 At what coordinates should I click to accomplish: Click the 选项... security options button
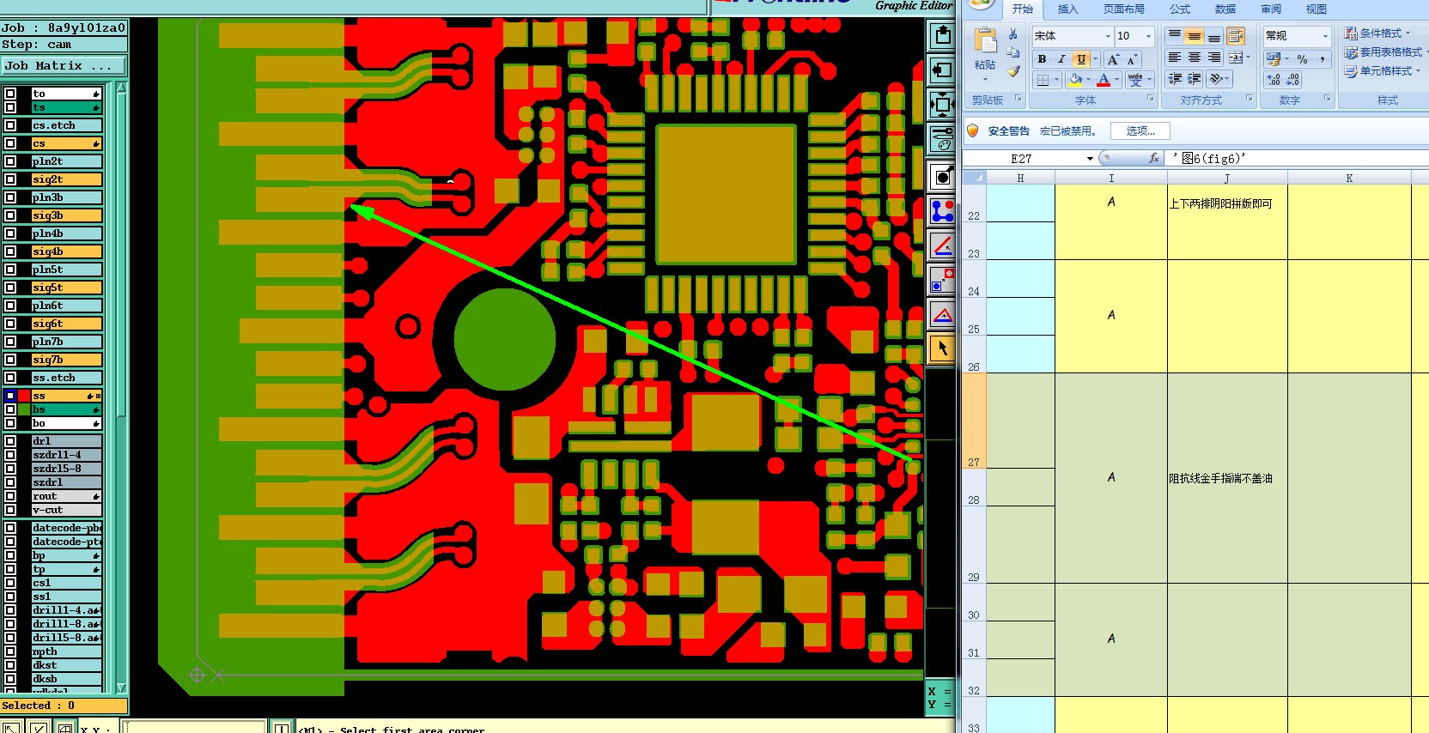[1140, 131]
